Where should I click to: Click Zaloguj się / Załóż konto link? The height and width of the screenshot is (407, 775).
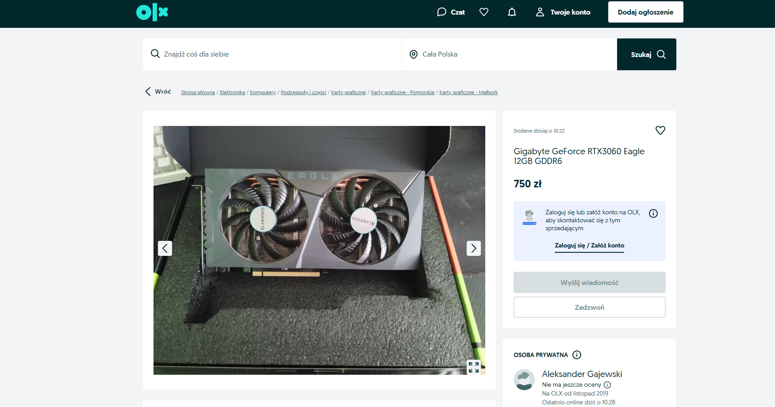click(x=589, y=246)
